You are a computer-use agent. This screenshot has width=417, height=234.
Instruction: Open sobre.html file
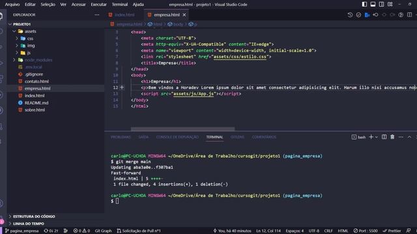pyautogui.click(x=35, y=110)
